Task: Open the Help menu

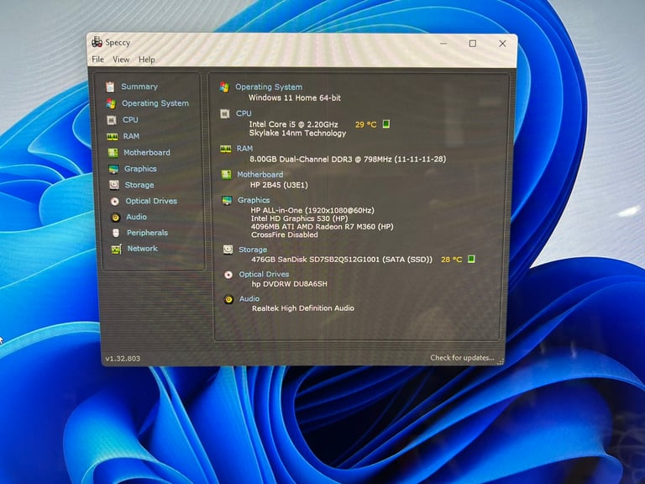Action: tap(146, 60)
